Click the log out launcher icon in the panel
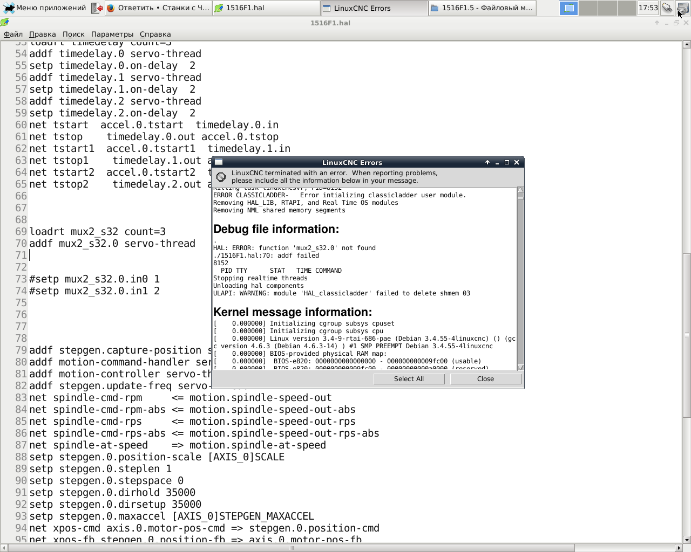The height and width of the screenshot is (552, 691). click(x=97, y=8)
